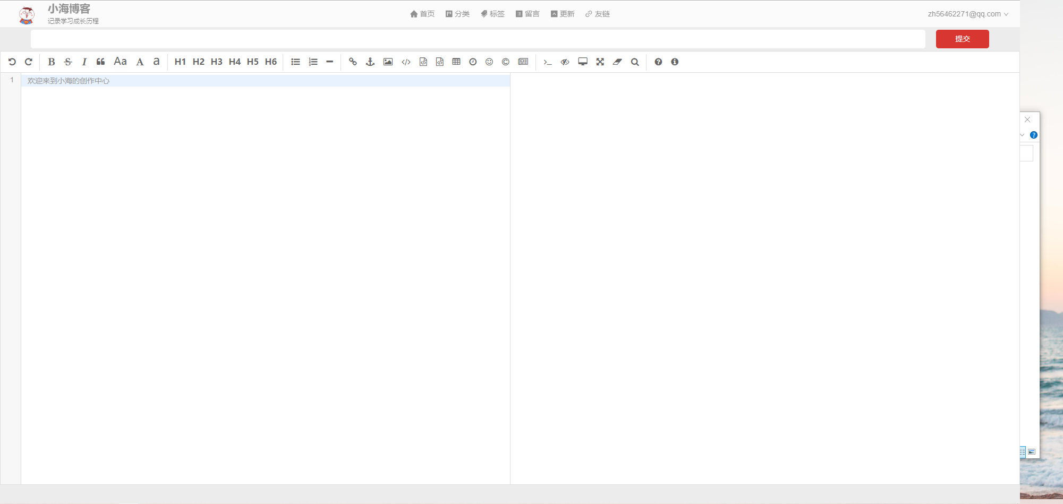This screenshot has height=504, width=1063.
Task: Insert date and time with the clock icon
Action: coord(473,62)
